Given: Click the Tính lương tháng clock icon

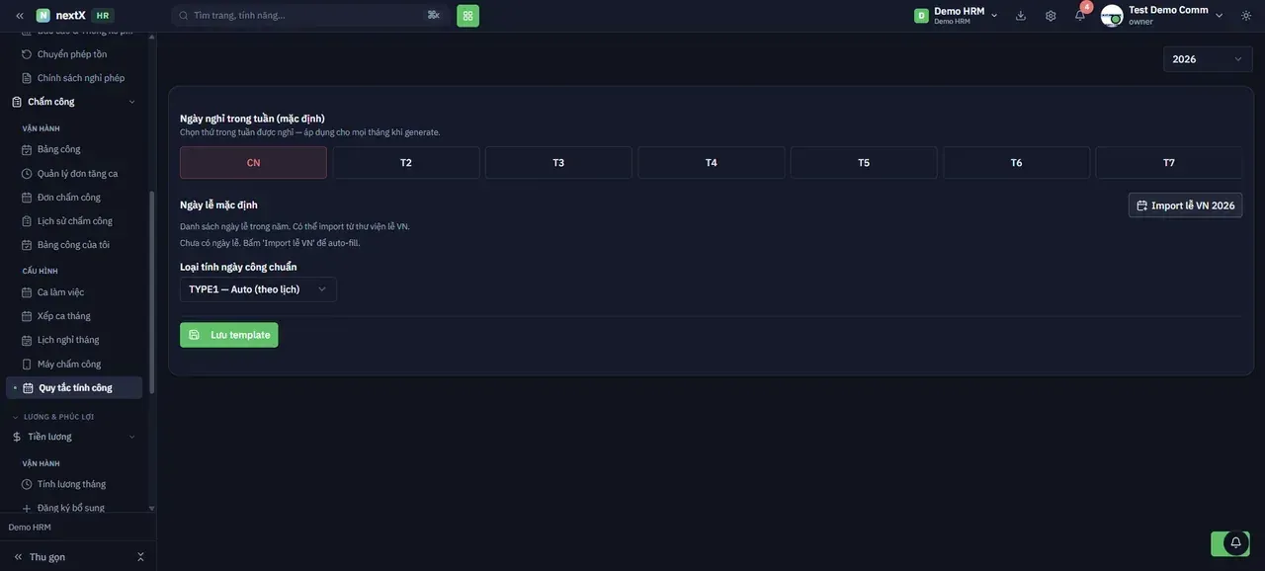Looking at the screenshot, I should pyautogui.click(x=28, y=484).
